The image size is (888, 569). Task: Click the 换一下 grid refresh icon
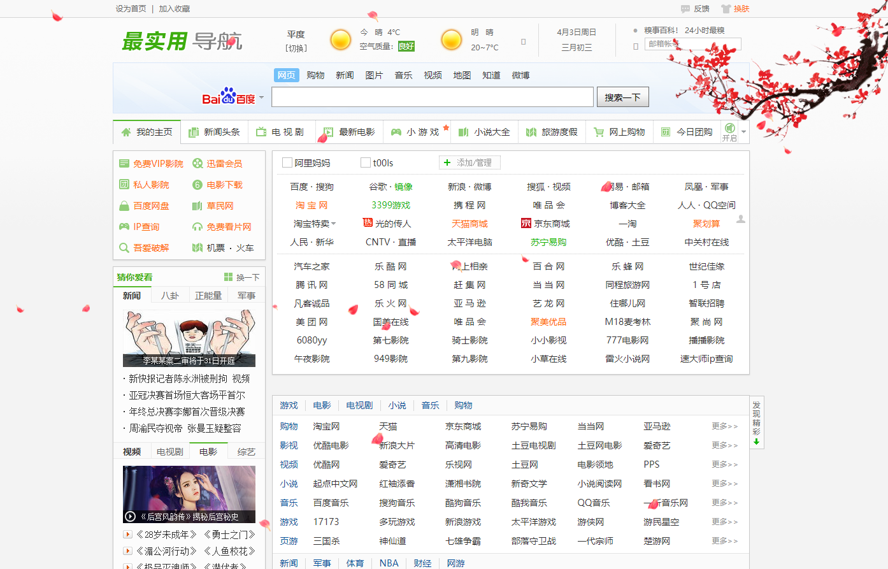228,277
